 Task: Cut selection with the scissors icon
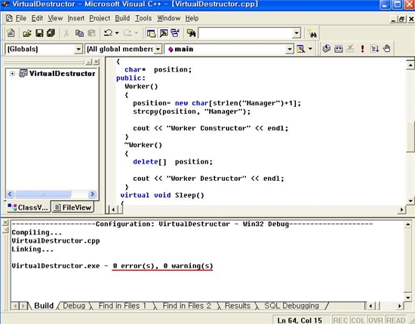(x=66, y=33)
